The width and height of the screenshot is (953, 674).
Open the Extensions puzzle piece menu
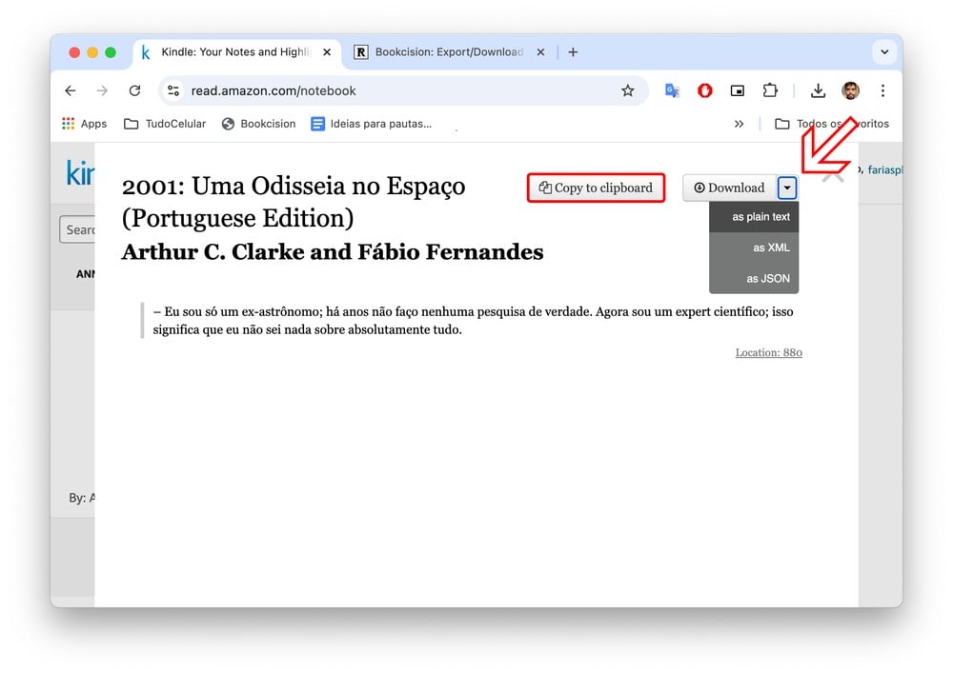click(770, 90)
